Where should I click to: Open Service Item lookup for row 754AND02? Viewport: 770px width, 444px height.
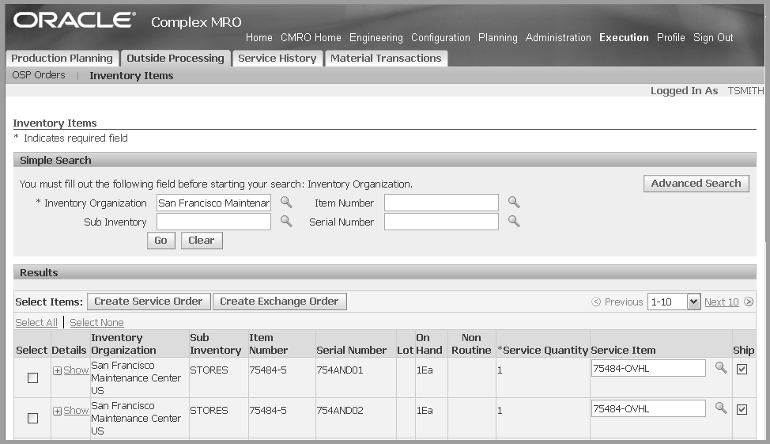(x=721, y=408)
